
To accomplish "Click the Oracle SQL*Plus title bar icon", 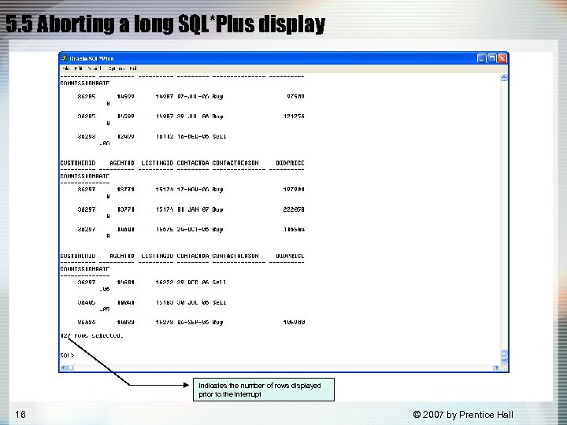I will [65, 58].
